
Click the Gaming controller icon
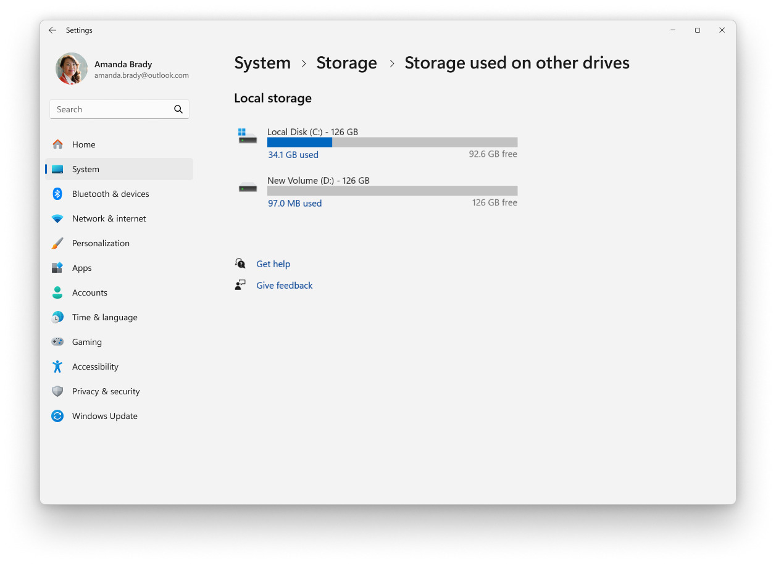point(57,342)
